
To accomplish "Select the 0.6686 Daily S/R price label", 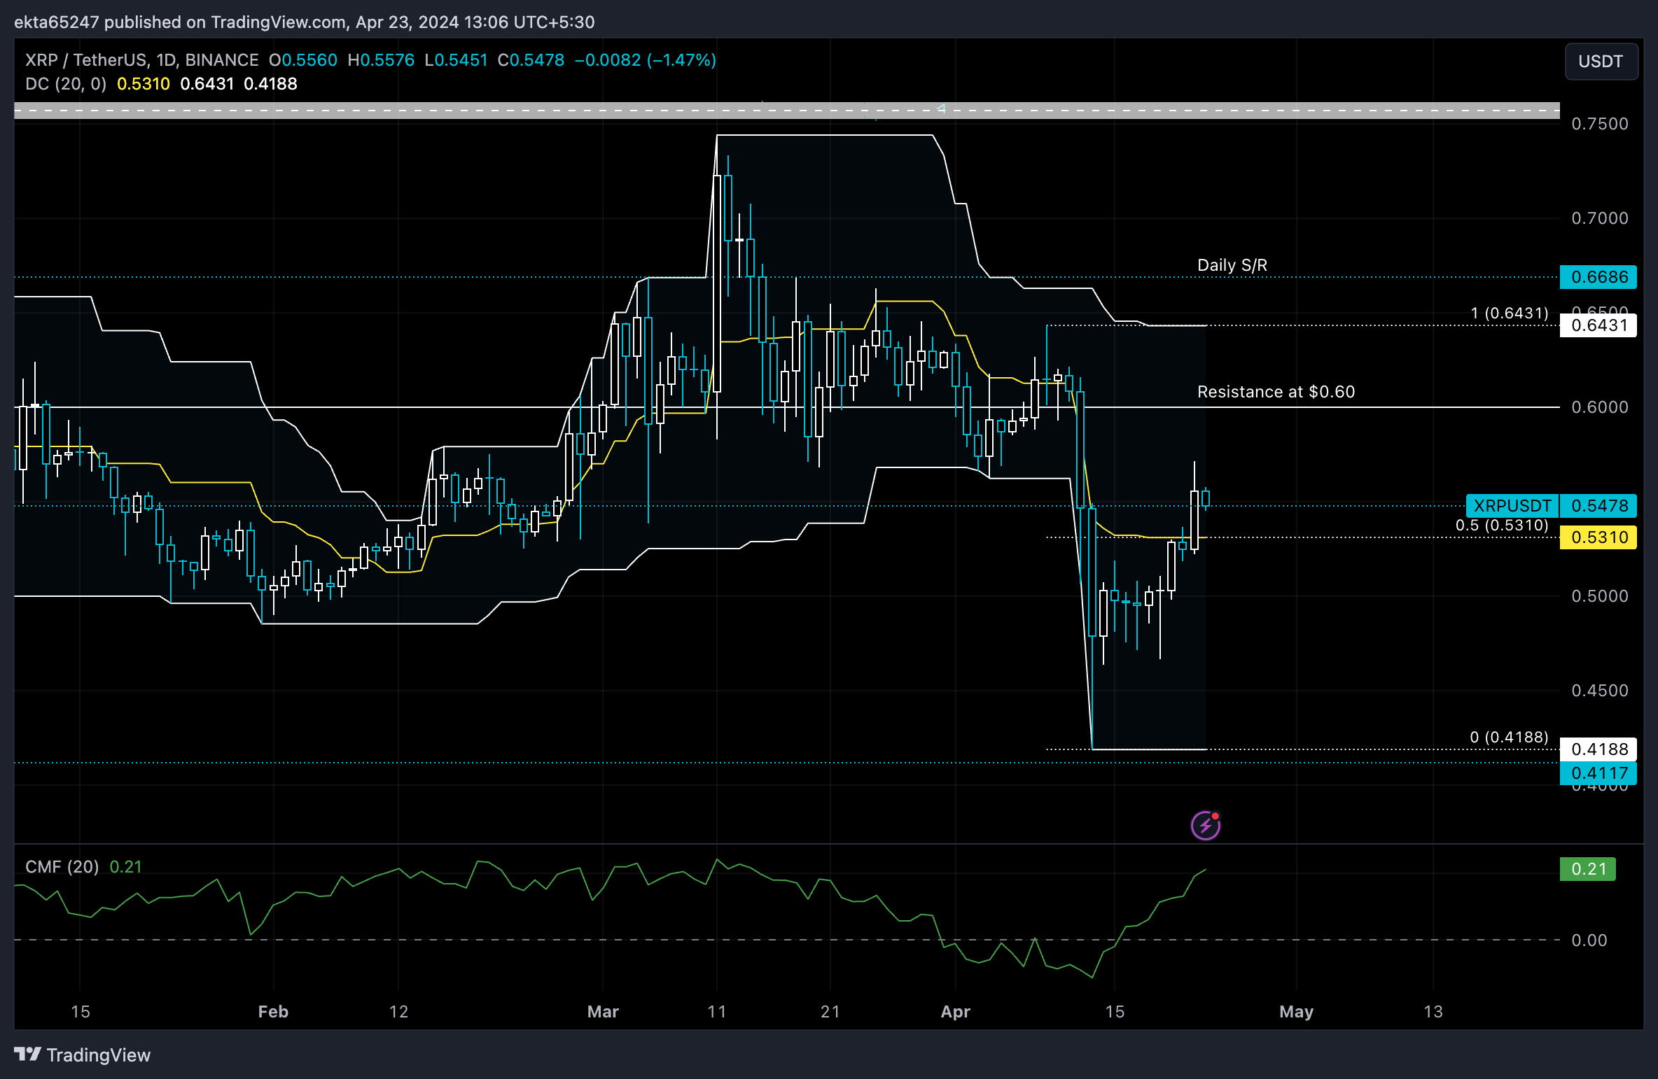I will pos(1598,277).
